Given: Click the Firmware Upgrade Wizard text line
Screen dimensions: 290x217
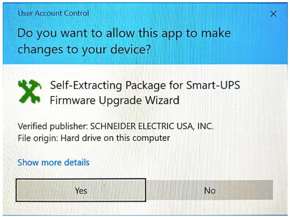Looking at the screenshot, I should tap(114, 100).
